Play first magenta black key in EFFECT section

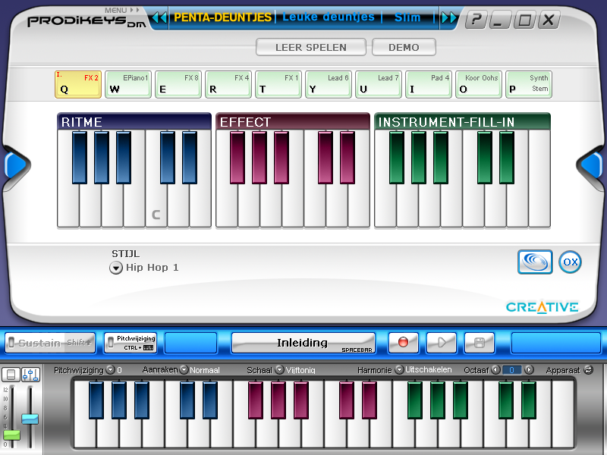pos(237,157)
